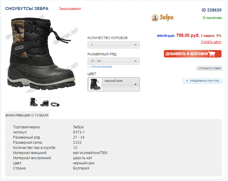The width and height of the screenshot is (228, 181).
Task: Click Размерная сетка value 3333
Action: pos(77,143)
